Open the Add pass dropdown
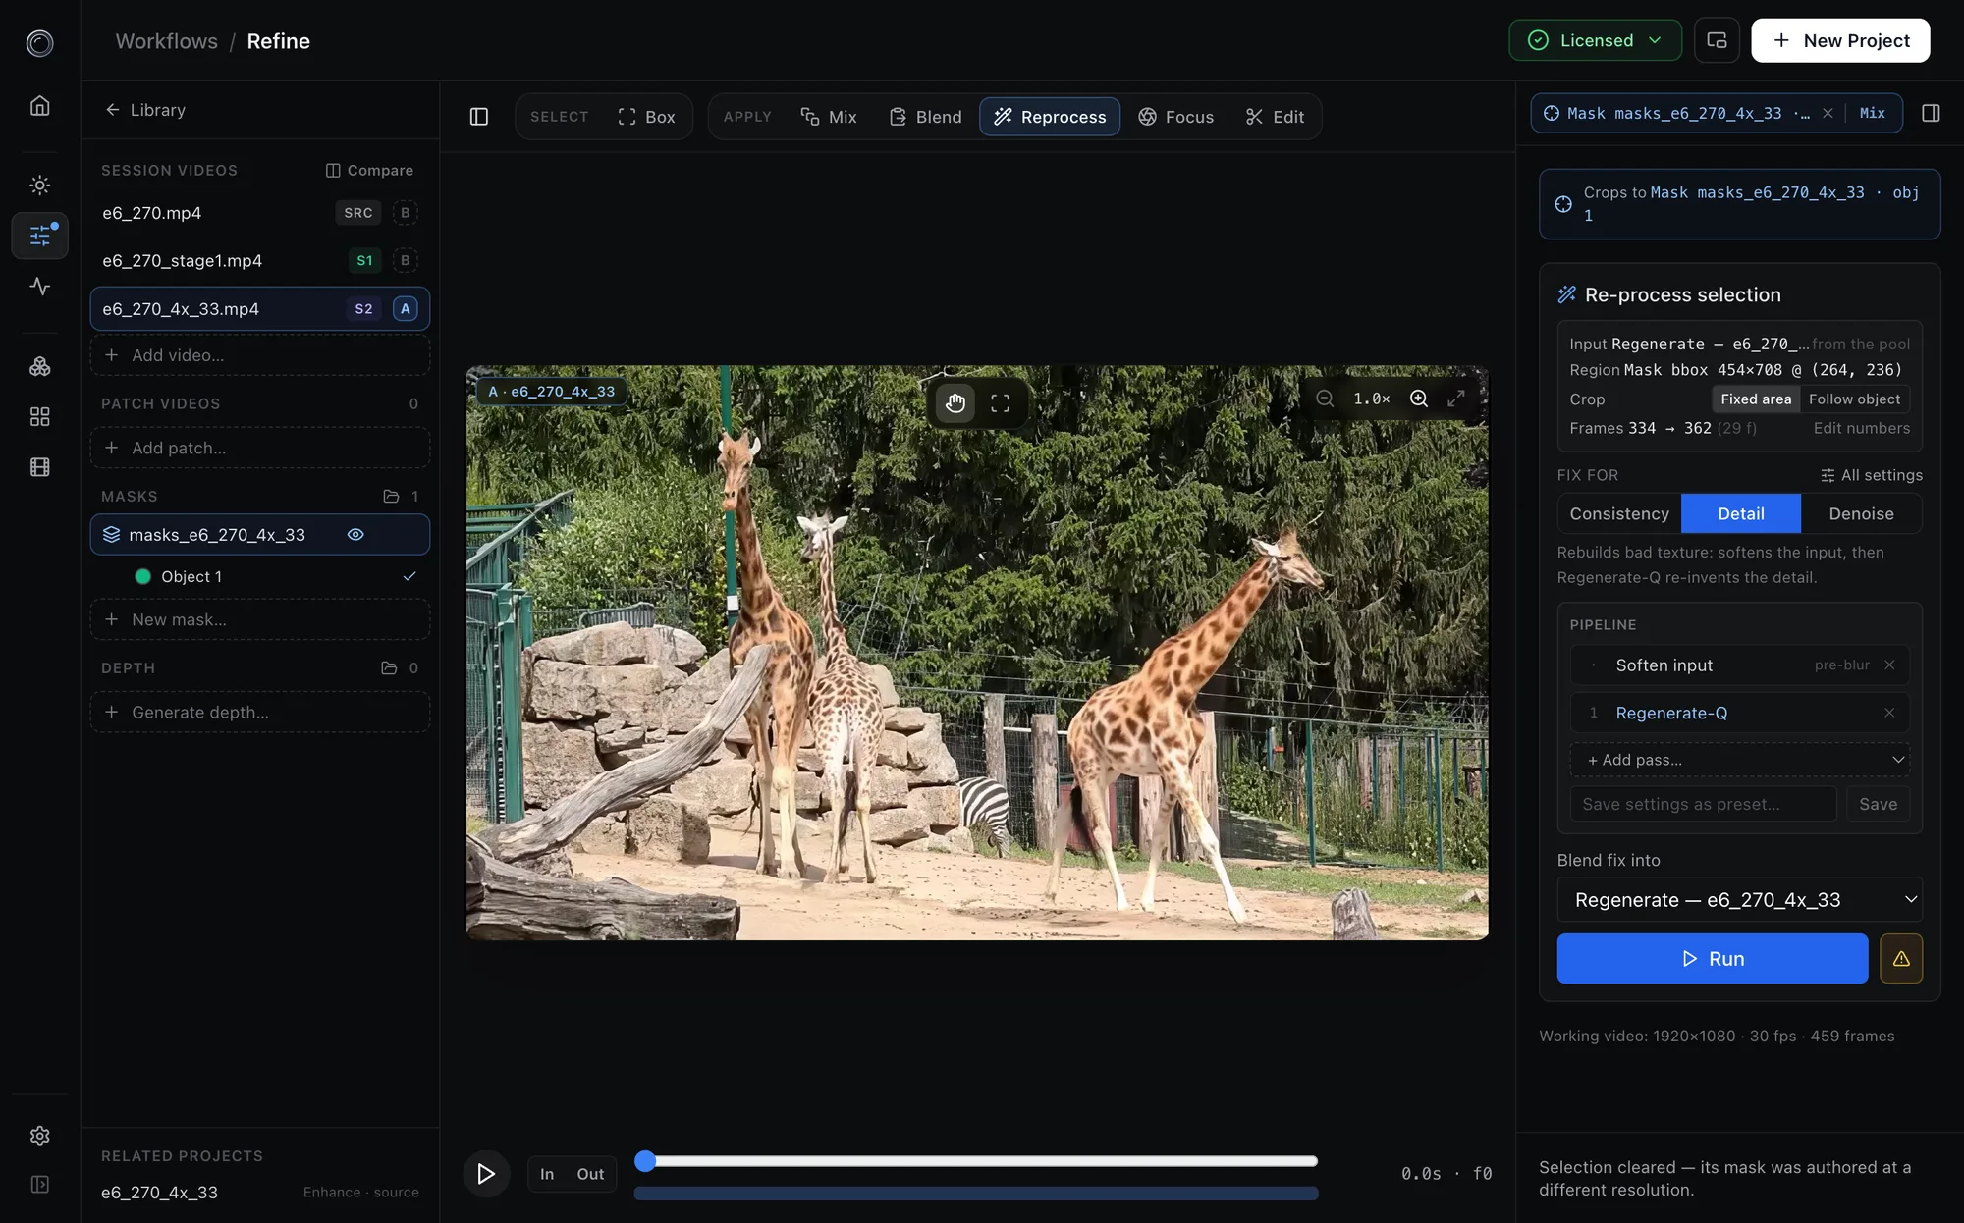The image size is (1964, 1223). (x=1739, y=760)
